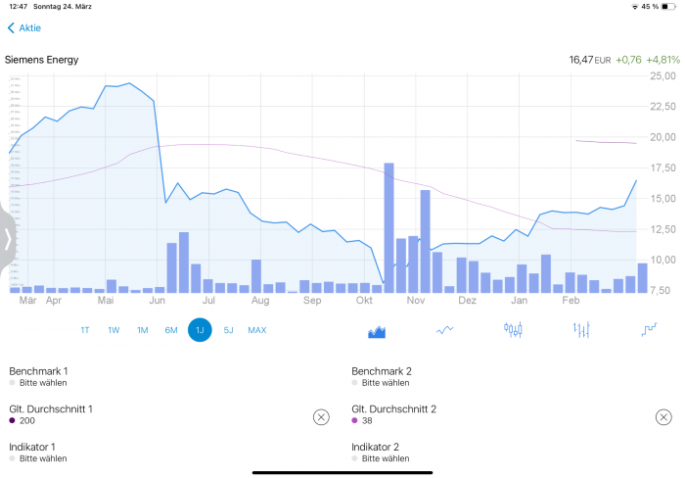Tap the home indicator bar
Viewport: 685px width, 478px height.
click(342, 472)
